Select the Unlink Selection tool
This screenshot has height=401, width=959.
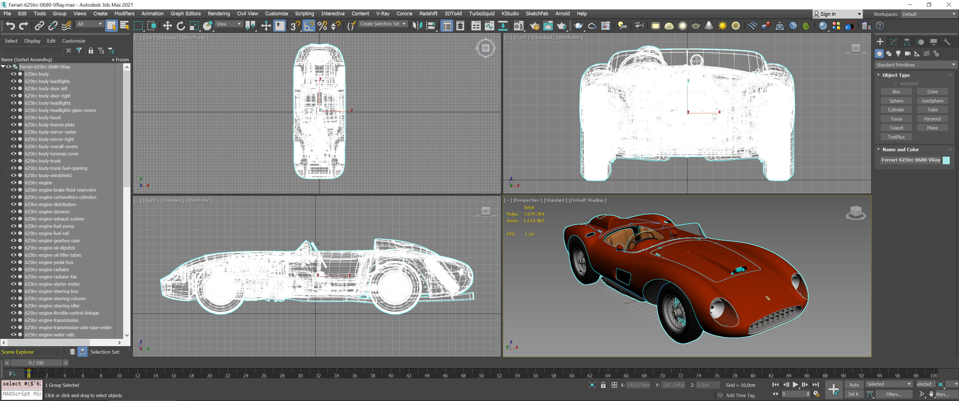[x=53, y=26]
